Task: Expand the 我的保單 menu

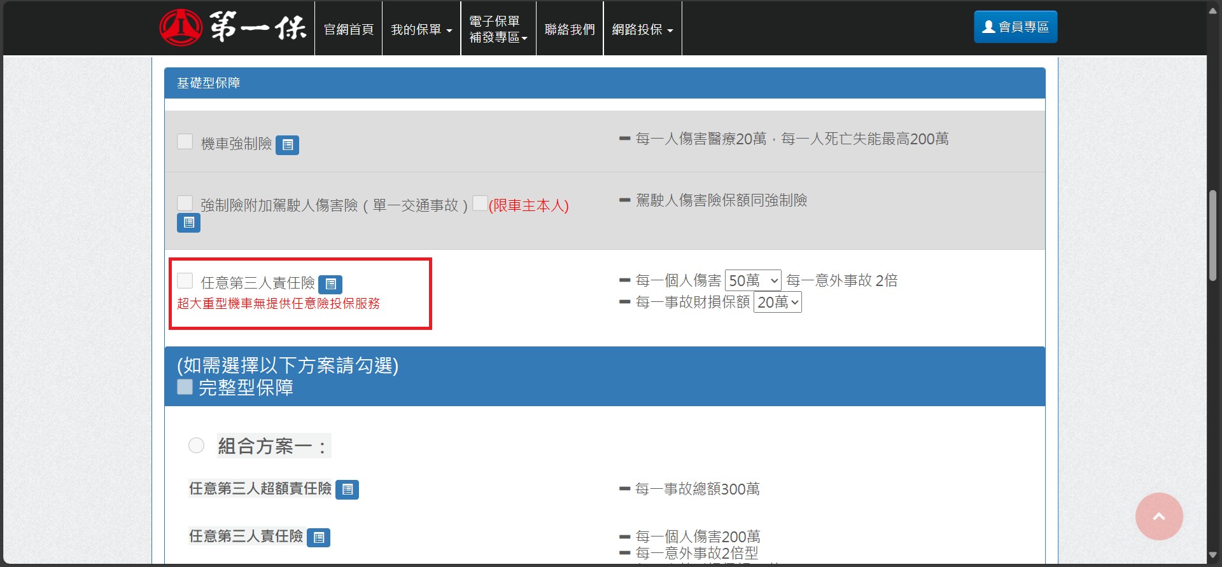Action: click(x=421, y=29)
